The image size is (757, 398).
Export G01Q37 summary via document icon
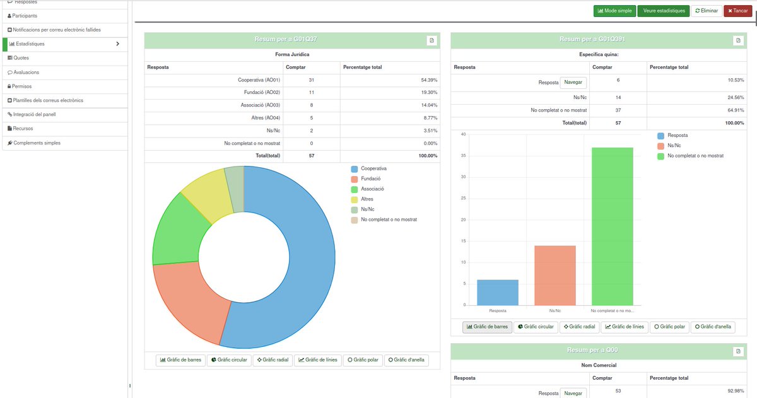click(x=432, y=40)
